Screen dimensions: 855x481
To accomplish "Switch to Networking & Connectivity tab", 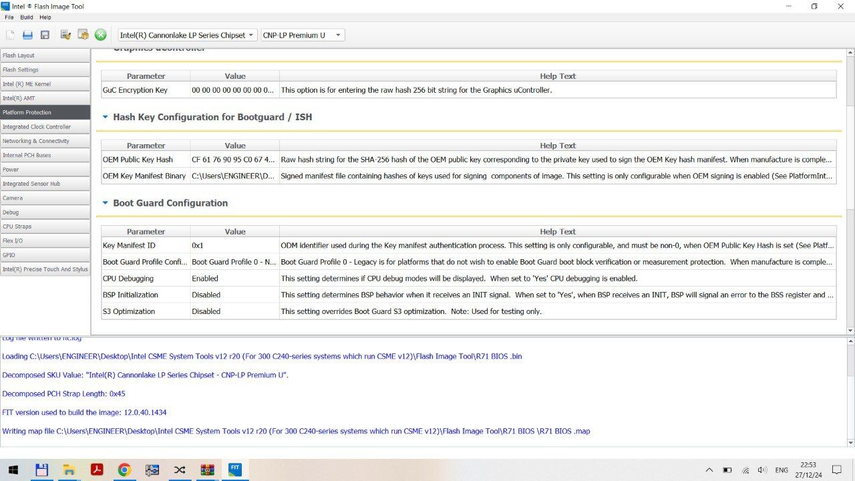I will [45, 141].
